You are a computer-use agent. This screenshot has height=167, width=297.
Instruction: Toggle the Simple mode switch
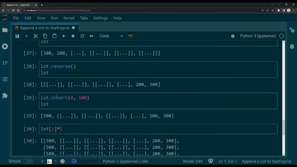coord(28,161)
